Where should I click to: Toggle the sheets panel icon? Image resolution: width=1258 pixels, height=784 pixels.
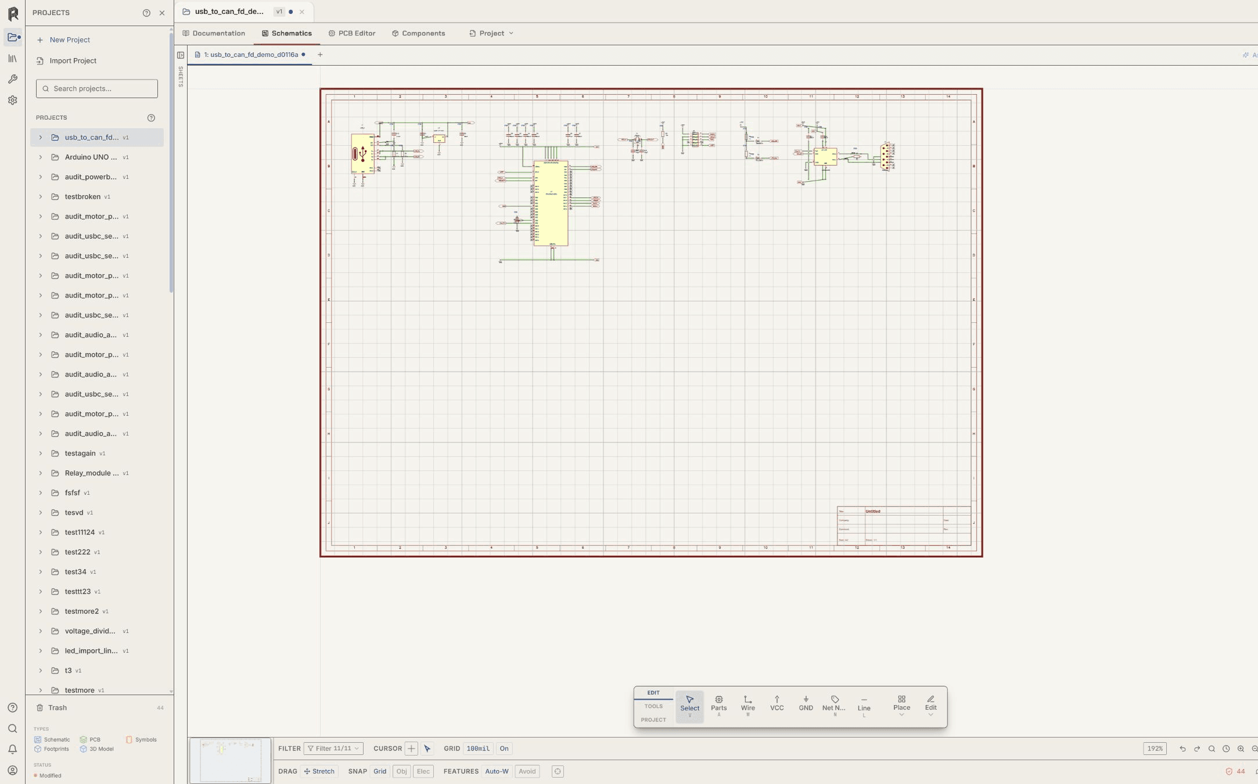tap(181, 55)
